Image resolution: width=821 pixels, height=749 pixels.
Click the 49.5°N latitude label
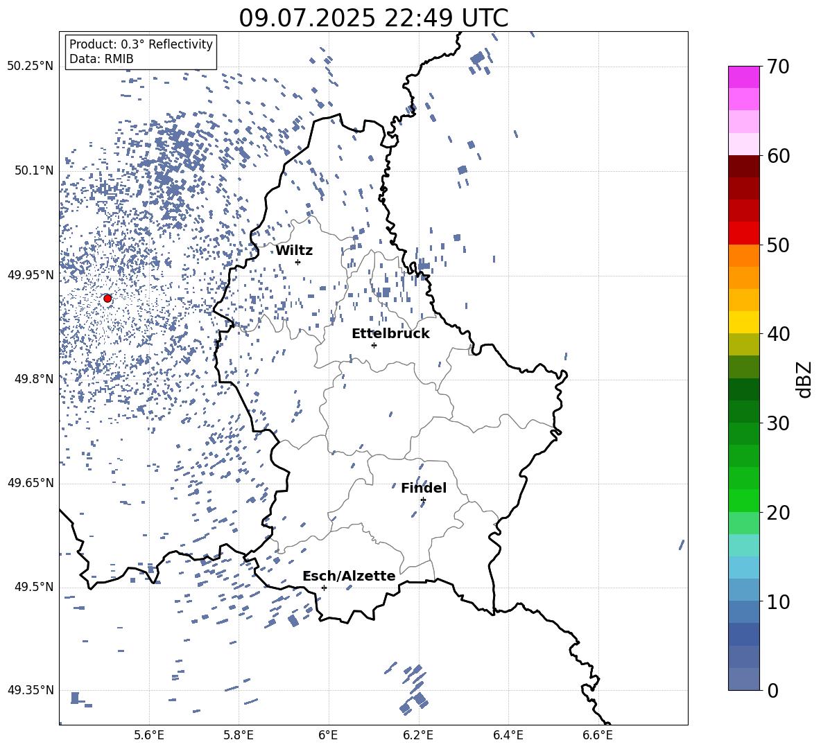coord(33,587)
